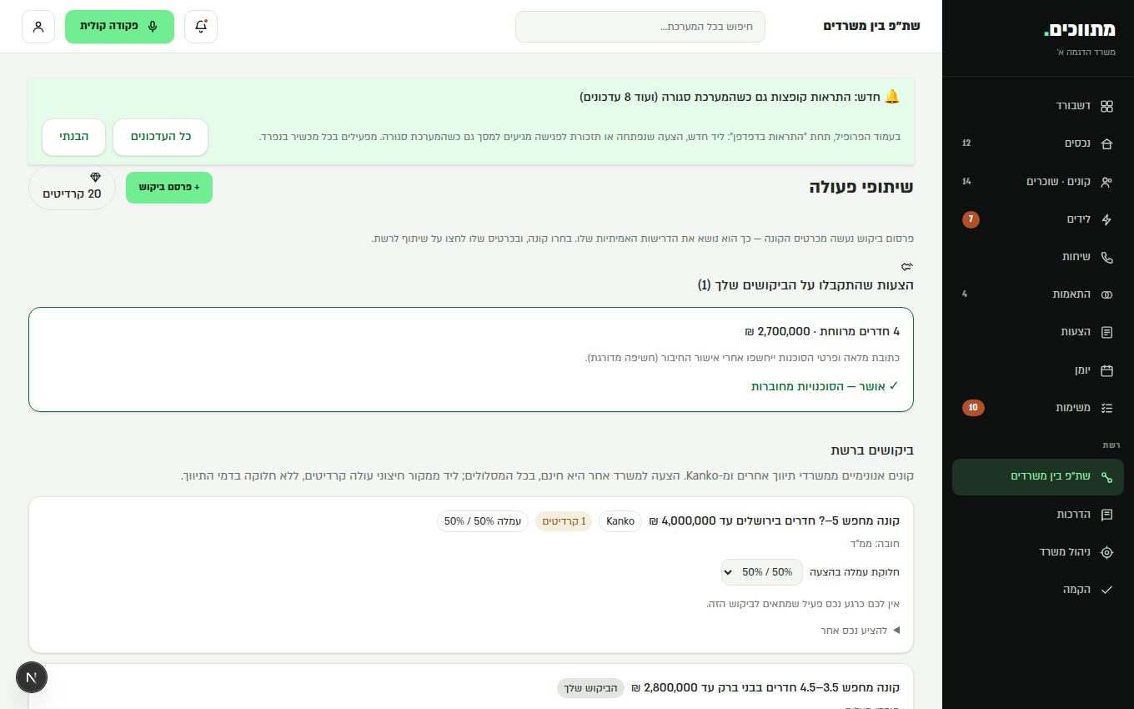Click the עמלה 50% / 50% tag
The image size is (1134, 709).
pyautogui.click(x=483, y=521)
